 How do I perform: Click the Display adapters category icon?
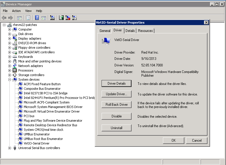(x=15, y=38)
